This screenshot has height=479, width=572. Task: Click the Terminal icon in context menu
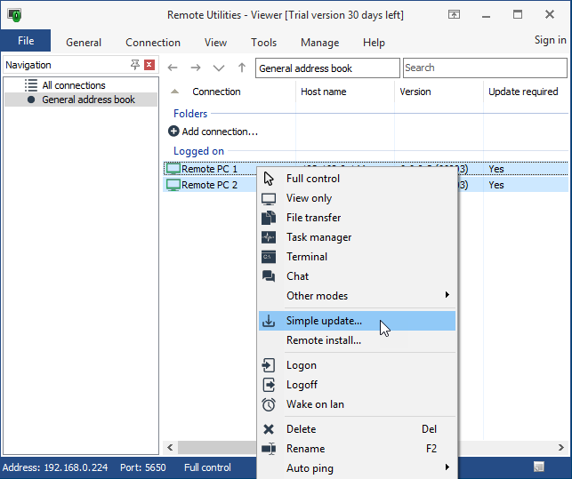269,257
